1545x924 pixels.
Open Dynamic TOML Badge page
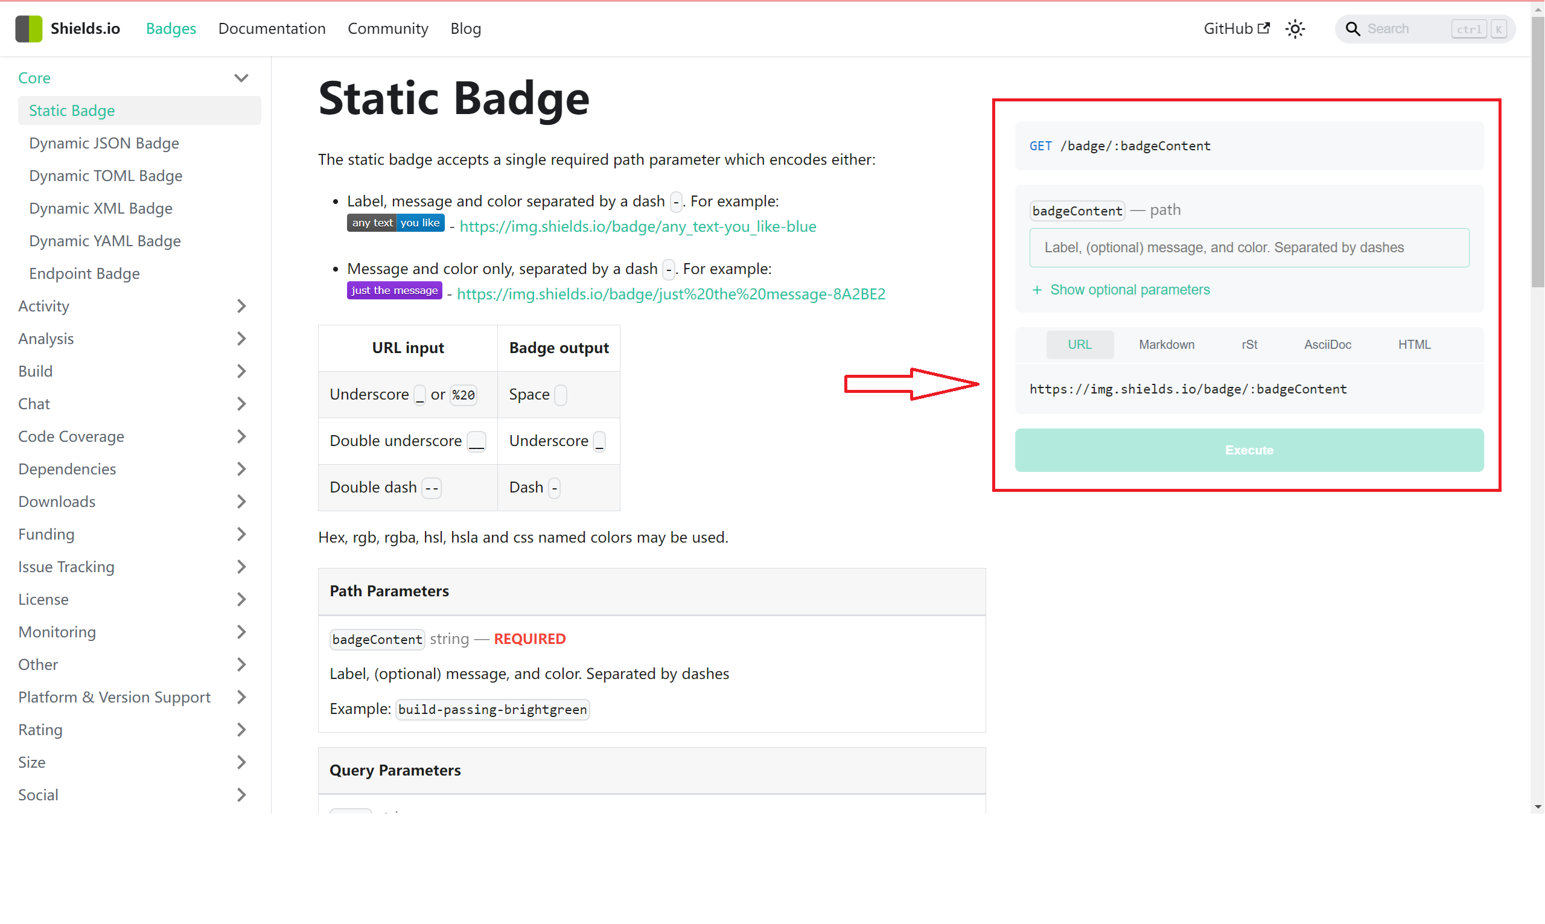click(x=106, y=176)
